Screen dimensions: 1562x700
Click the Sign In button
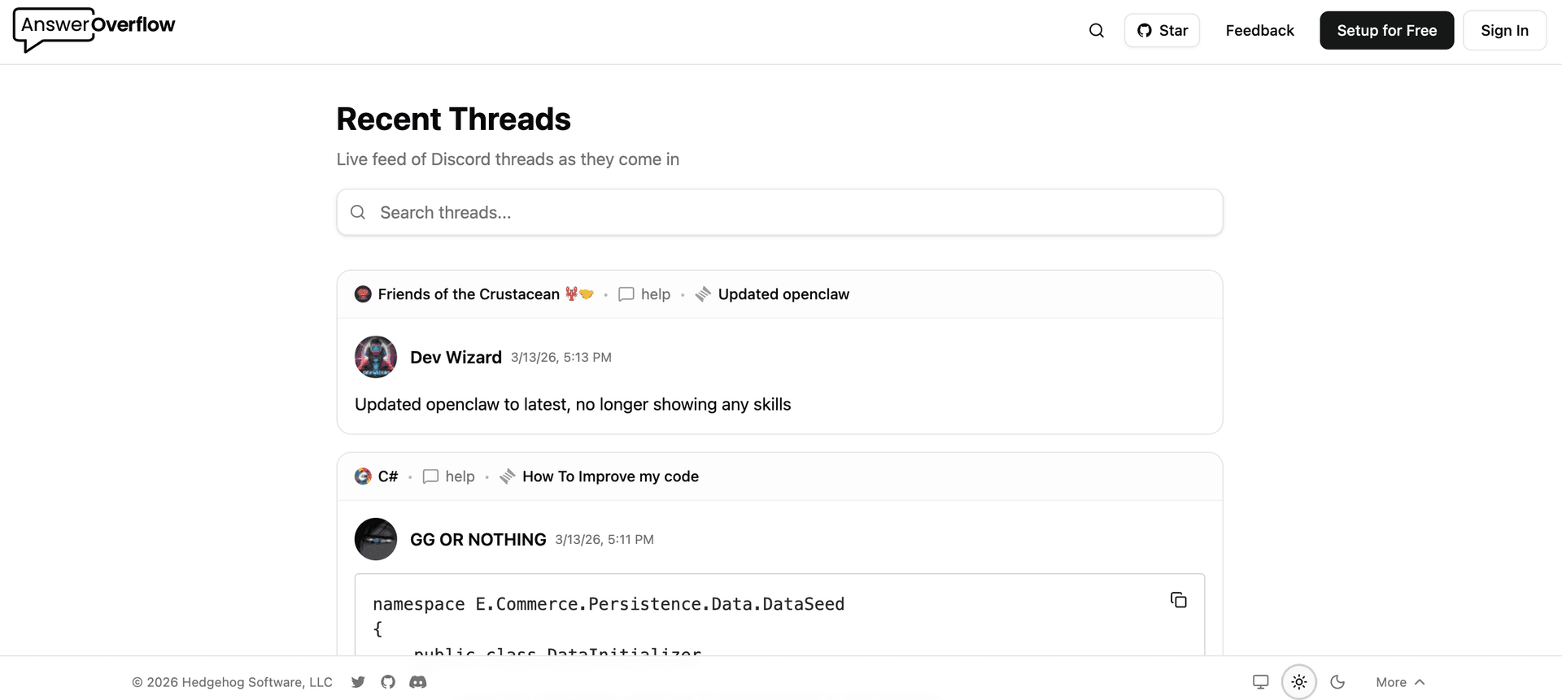(x=1504, y=31)
